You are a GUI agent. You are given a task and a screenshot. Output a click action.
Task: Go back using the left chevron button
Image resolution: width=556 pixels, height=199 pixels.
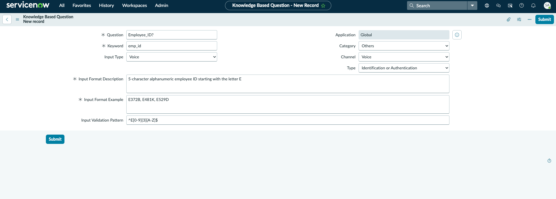click(x=7, y=19)
